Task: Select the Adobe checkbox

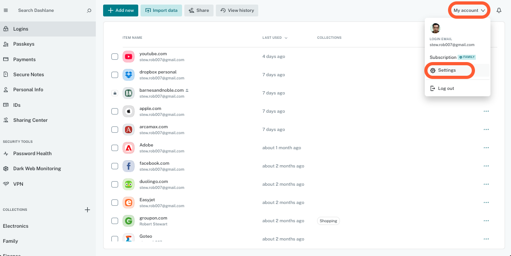Action: pyautogui.click(x=115, y=148)
